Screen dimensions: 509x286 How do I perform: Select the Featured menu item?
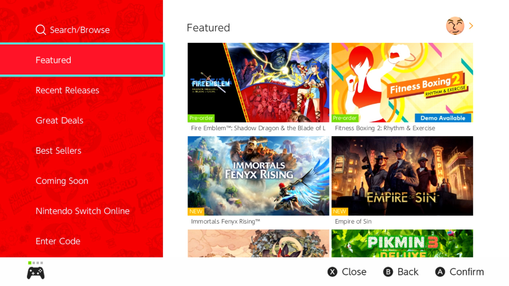[82, 60]
